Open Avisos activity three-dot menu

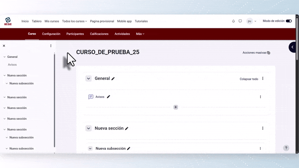260,97
